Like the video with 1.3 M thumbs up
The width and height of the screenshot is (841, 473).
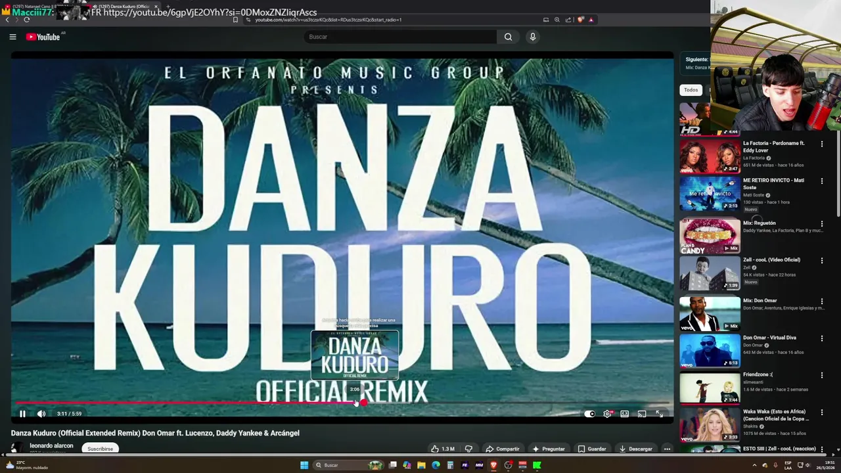tap(443, 449)
